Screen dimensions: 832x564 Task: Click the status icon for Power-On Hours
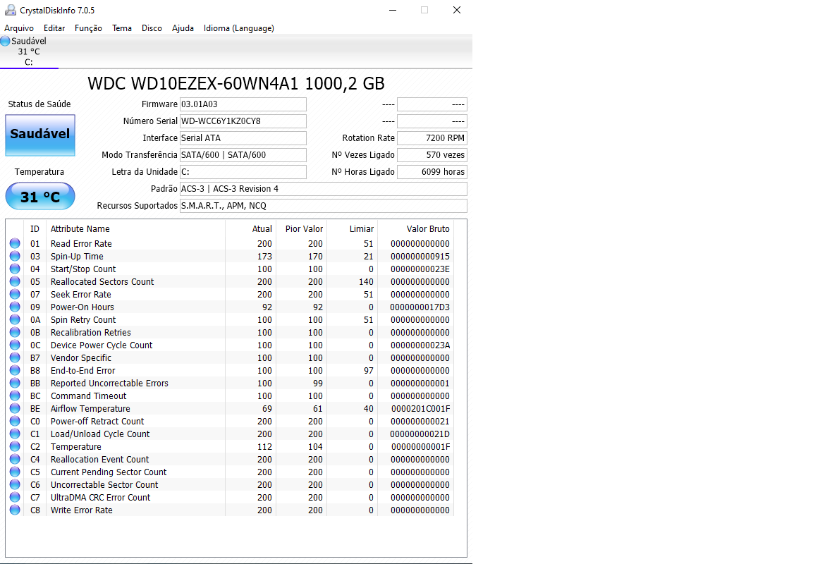click(x=15, y=307)
